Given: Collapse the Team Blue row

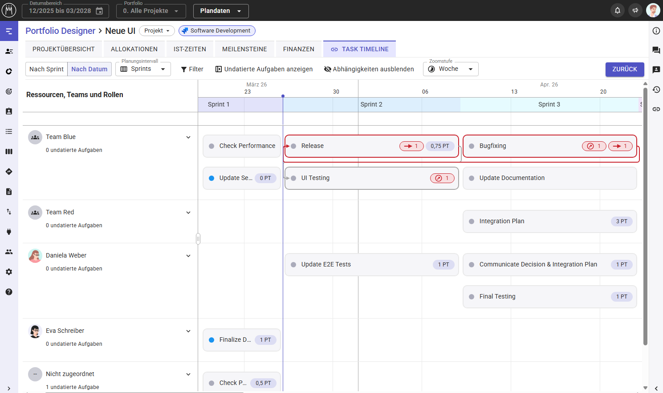Looking at the screenshot, I should pos(188,137).
